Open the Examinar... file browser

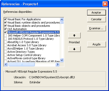click(x=96, y=28)
